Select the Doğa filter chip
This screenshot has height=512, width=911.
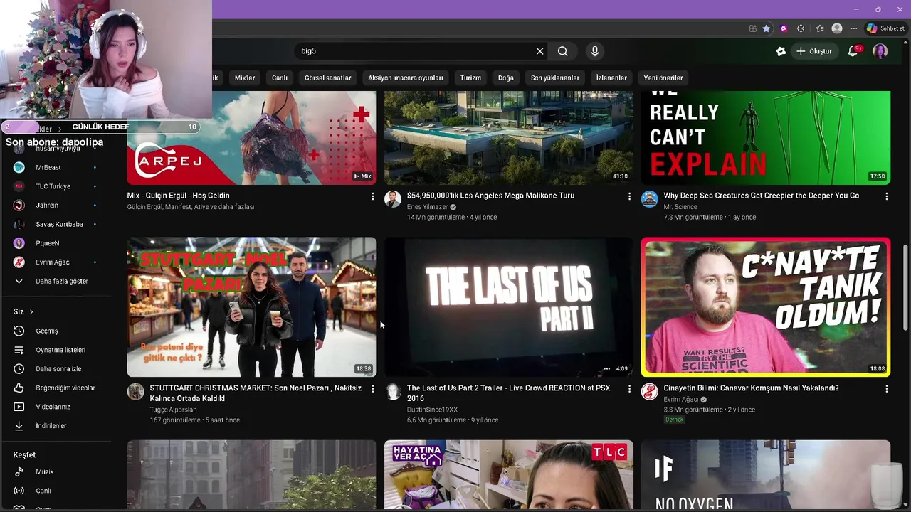point(506,78)
